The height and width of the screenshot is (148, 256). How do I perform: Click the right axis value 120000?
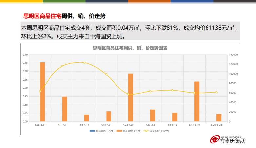point(233,64)
